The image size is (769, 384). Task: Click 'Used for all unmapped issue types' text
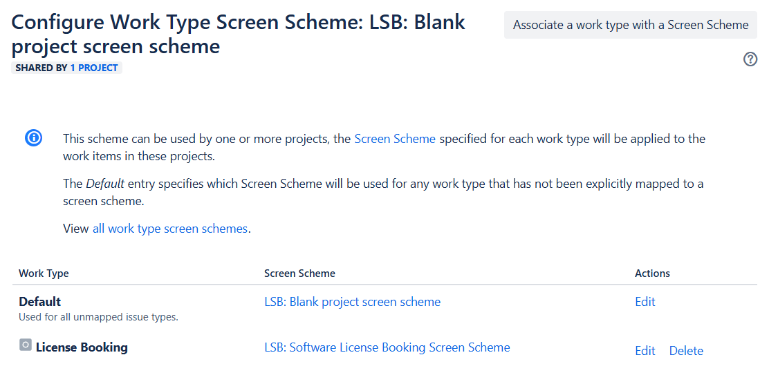[98, 317]
